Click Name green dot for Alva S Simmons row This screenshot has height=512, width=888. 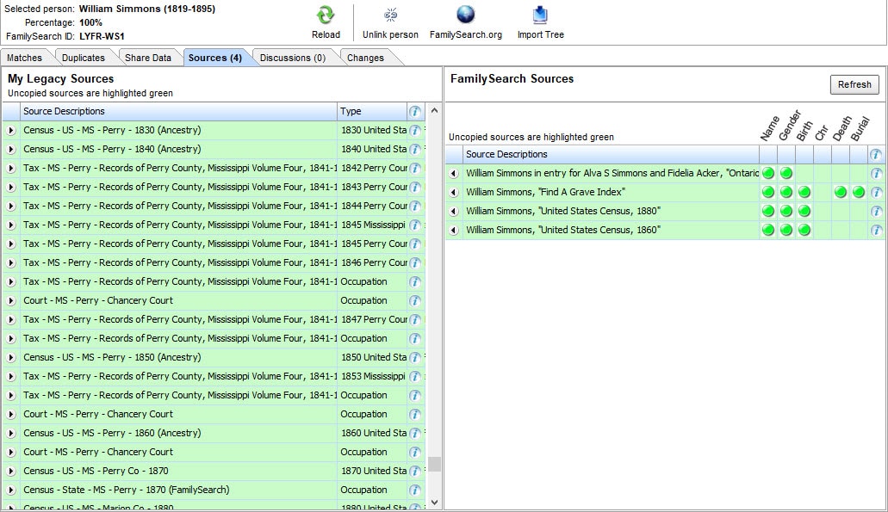click(x=768, y=173)
